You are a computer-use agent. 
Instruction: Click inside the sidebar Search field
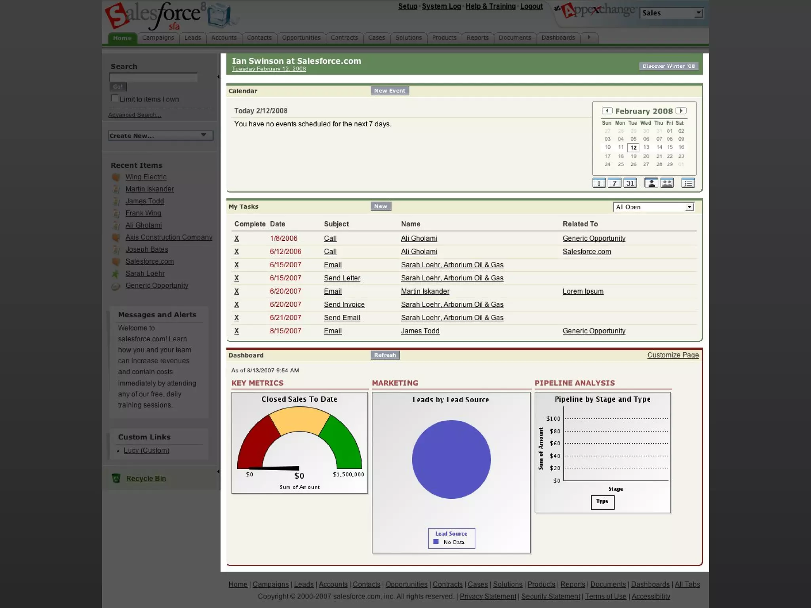point(153,78)
